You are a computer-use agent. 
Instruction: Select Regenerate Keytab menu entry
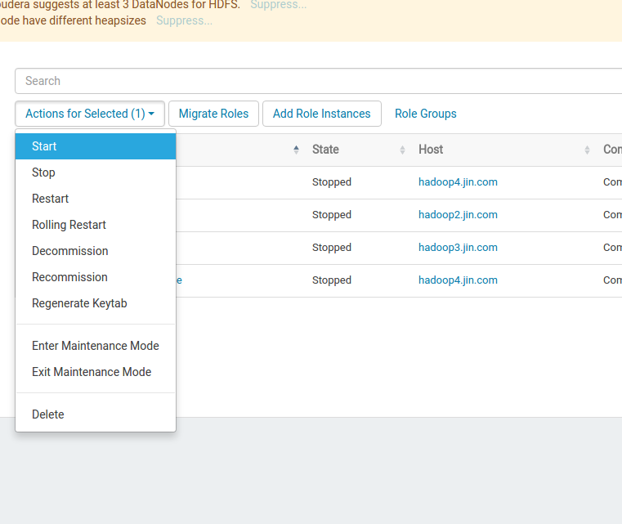(96, 303)
